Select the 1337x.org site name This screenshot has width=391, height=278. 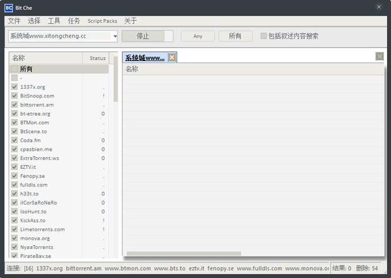[33, 87]
